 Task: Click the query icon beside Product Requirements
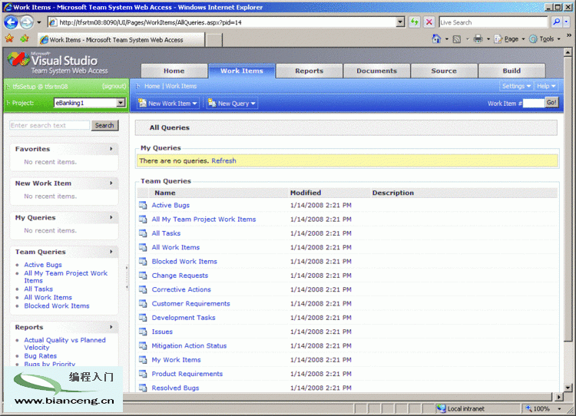pos(143,374)
